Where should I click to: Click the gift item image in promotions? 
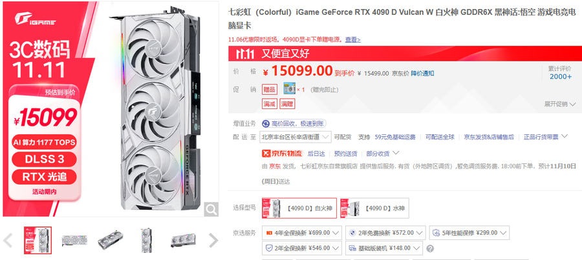click(289, 88)
